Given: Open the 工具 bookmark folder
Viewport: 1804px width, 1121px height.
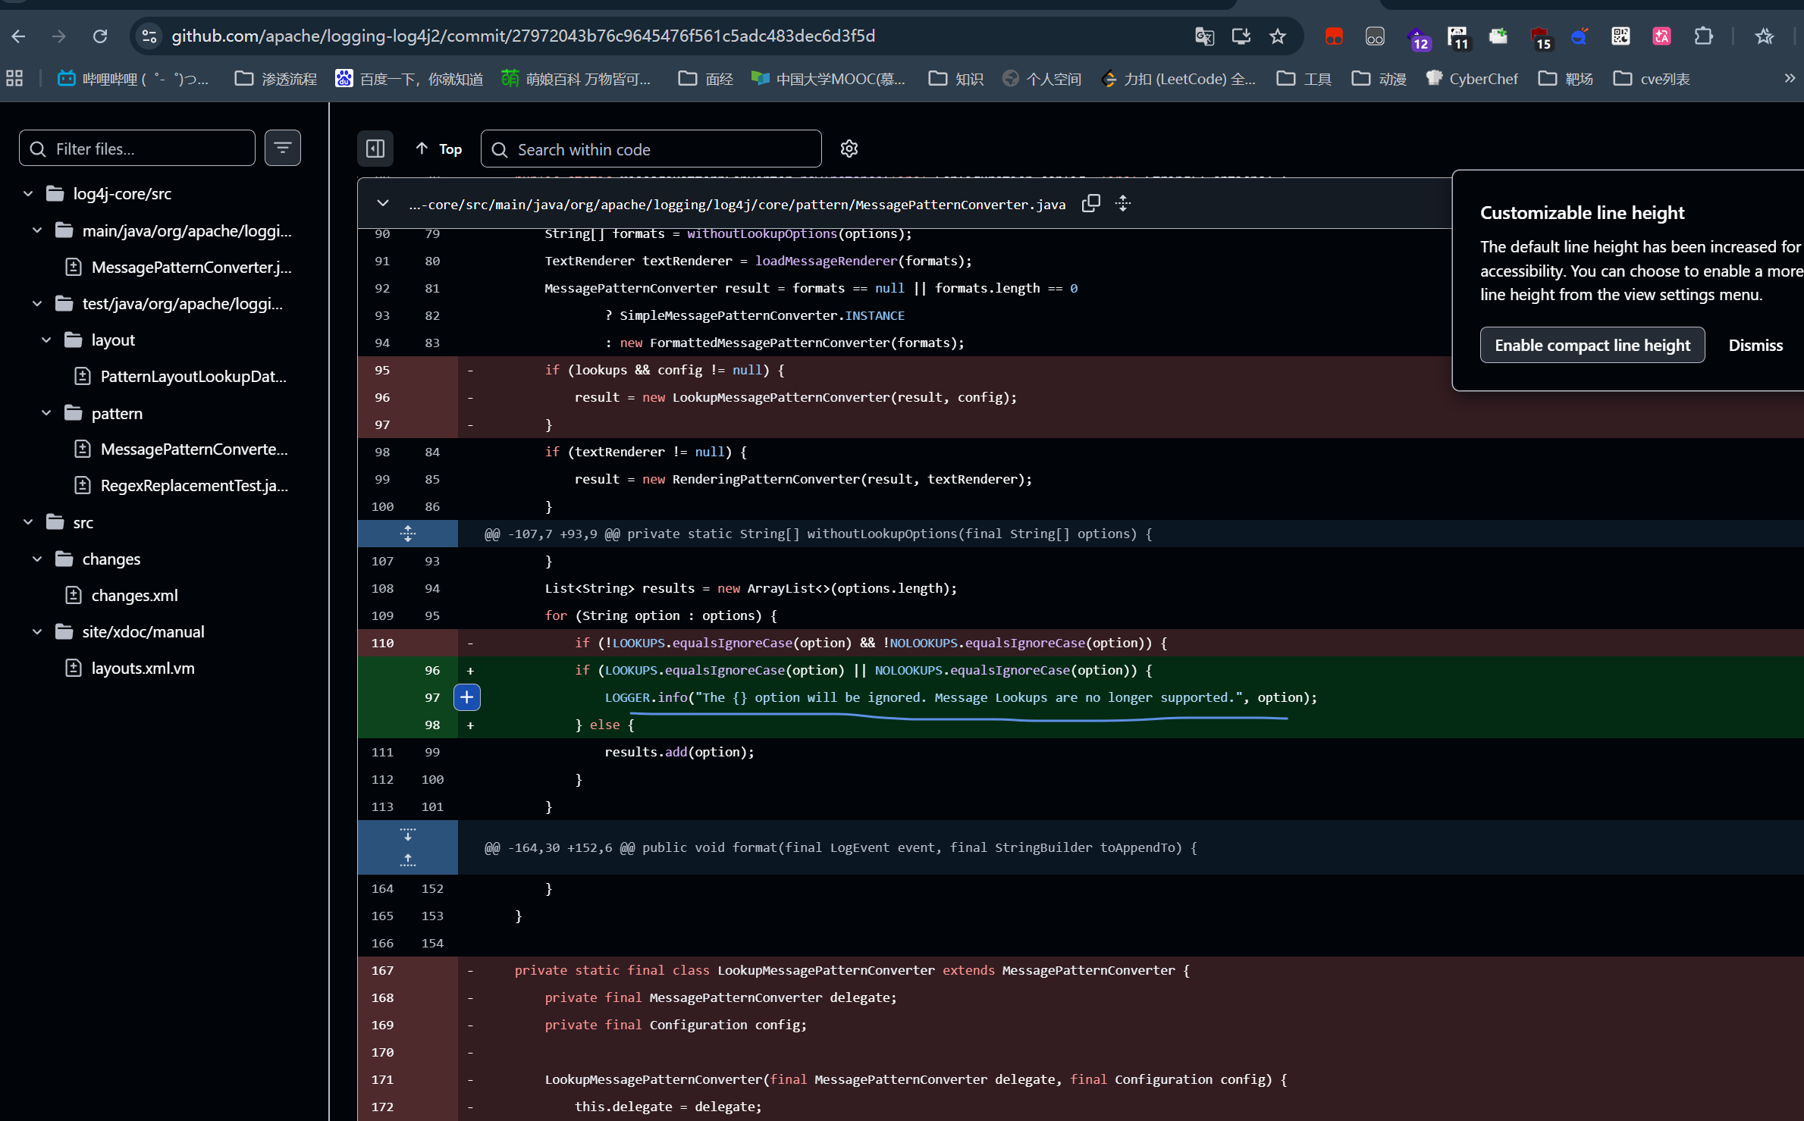Looking at the screenshot, I should click(1304, 78).
